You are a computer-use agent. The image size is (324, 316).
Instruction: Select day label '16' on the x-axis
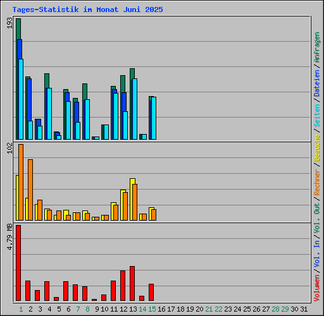[161, 309]
